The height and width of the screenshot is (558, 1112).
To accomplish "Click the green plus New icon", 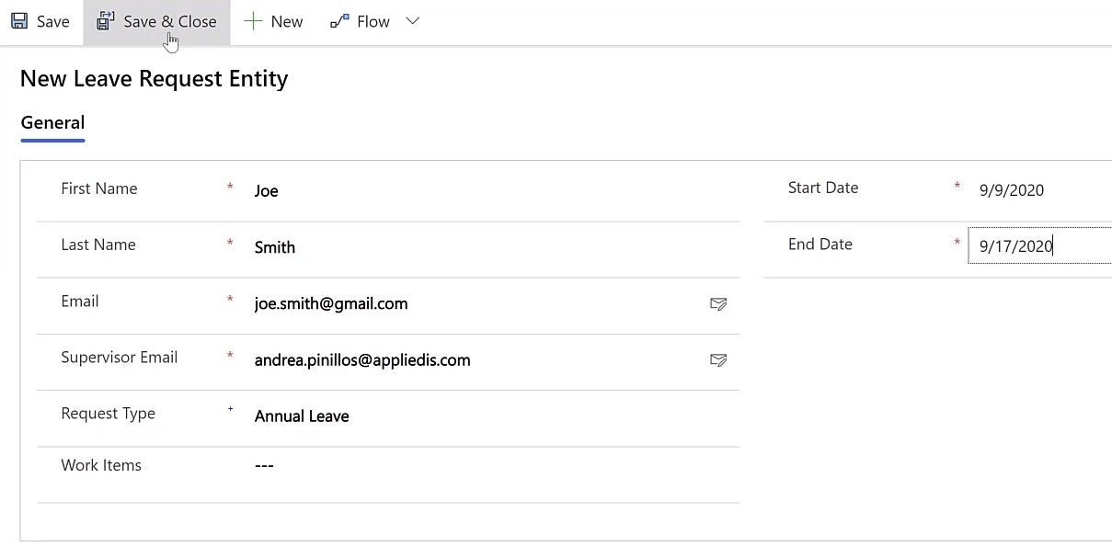I will (x=253, y=21).
